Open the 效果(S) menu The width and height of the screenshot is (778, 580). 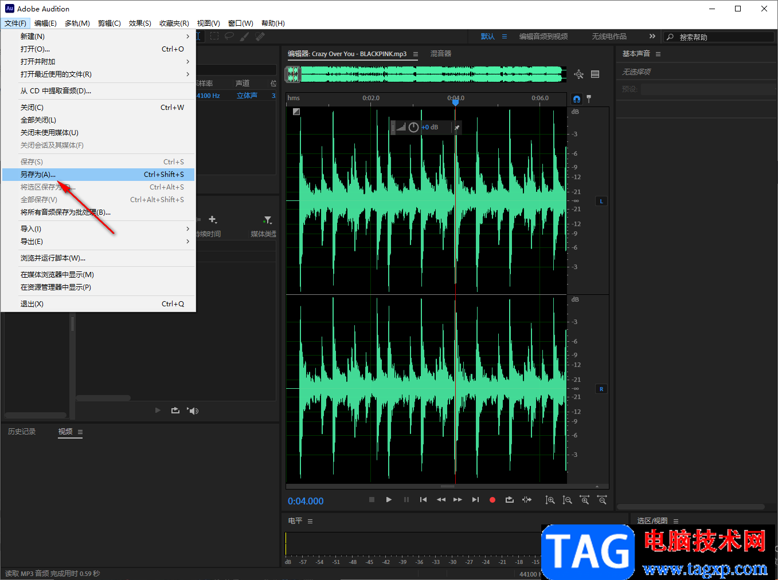pyautogui.click(x=140, y=23)
